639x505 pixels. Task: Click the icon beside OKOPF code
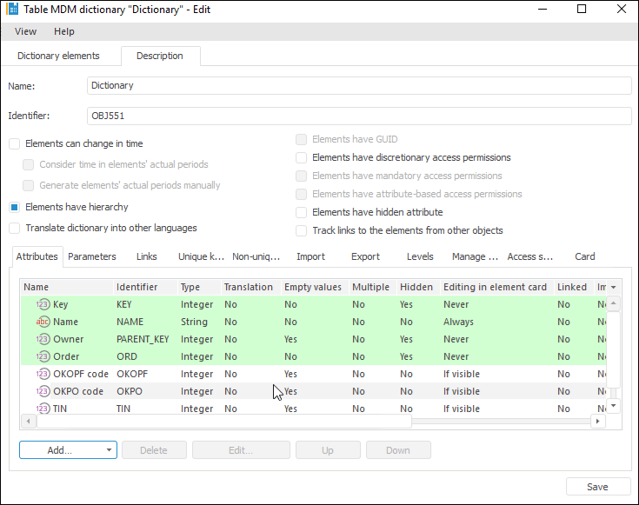(43, 375)
